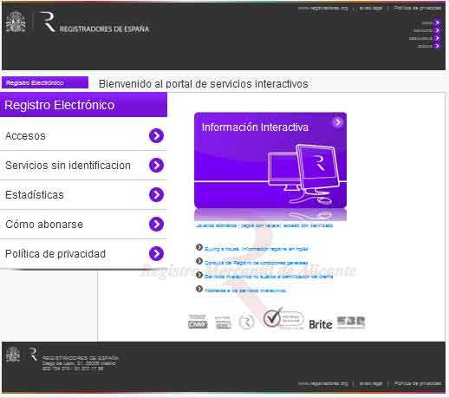Open Cómo abonarse menu item

tap(83, 225)
